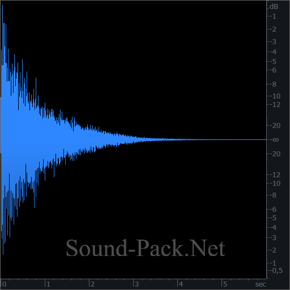Click the upper -12 dB scale mark
Viewport: 290px width, 290px height.
coord(275,105)
